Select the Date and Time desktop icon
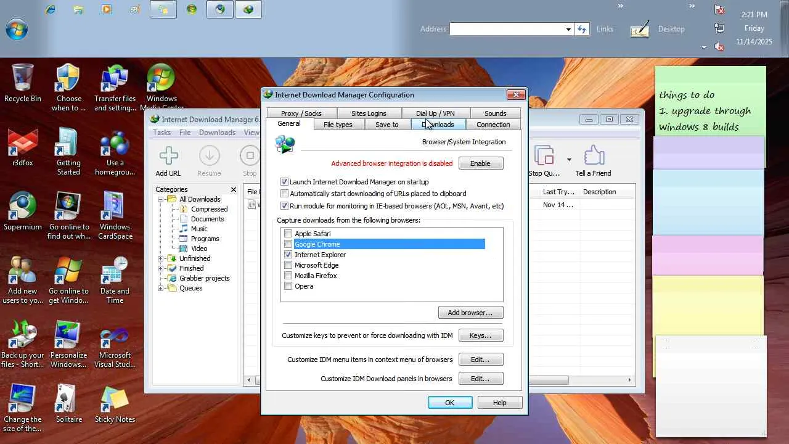This screenshot has height=444, width=789. [115, 280]
